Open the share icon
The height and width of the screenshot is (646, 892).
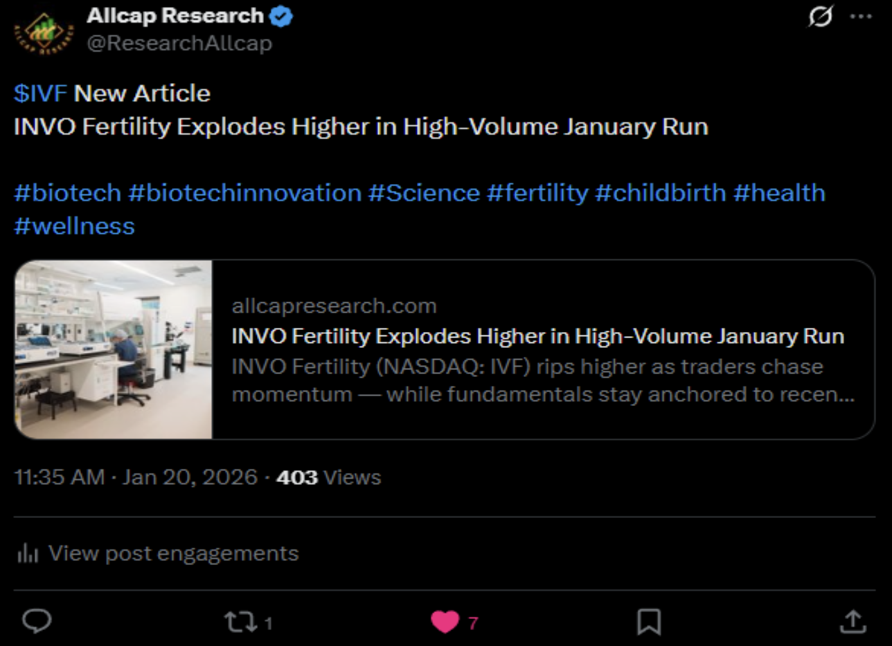pyautogui.click(x=853, y=622)
